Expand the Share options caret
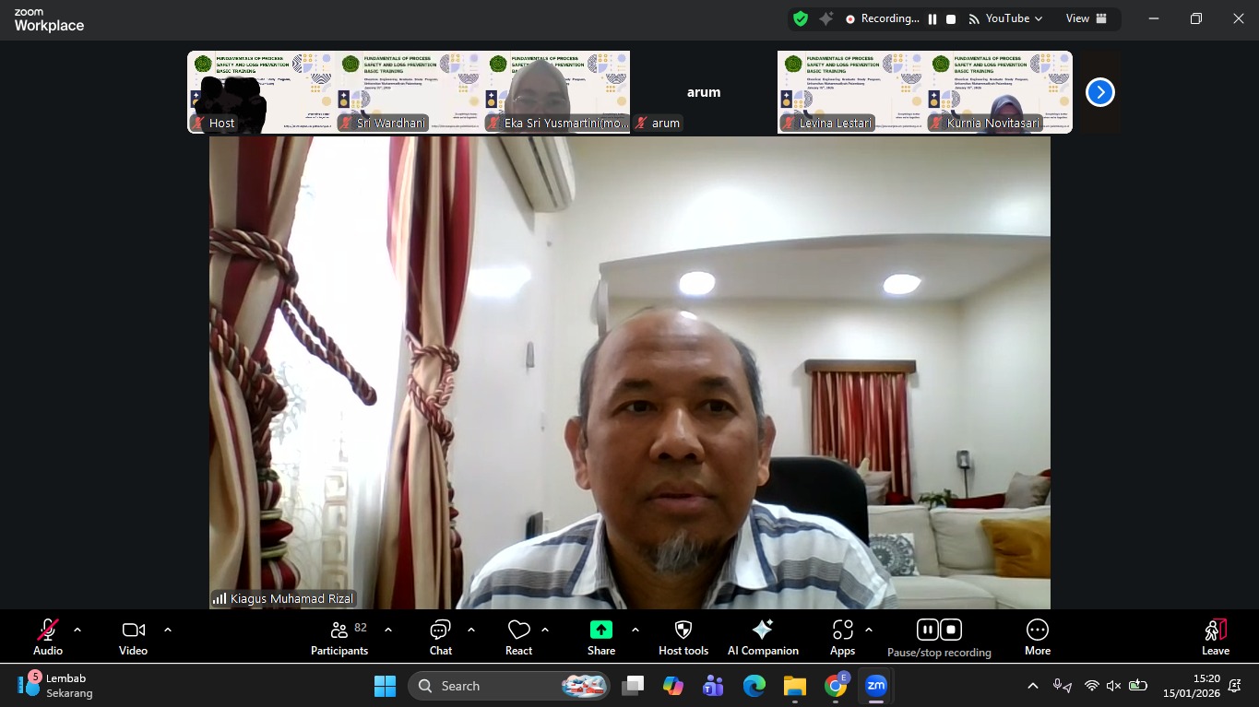Image resolution: width=1259 pixels, height=707 pixels. pos(635,630)
